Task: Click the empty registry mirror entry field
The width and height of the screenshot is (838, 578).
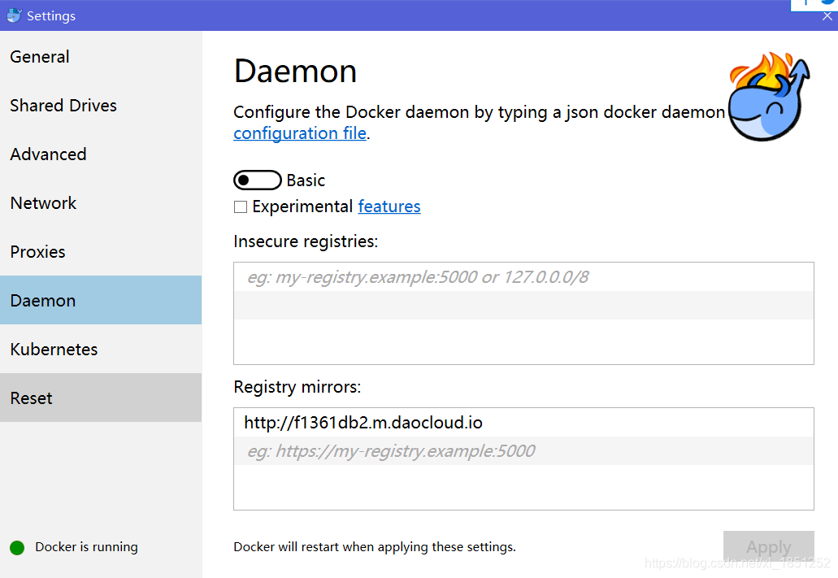Action: (523, 450)
